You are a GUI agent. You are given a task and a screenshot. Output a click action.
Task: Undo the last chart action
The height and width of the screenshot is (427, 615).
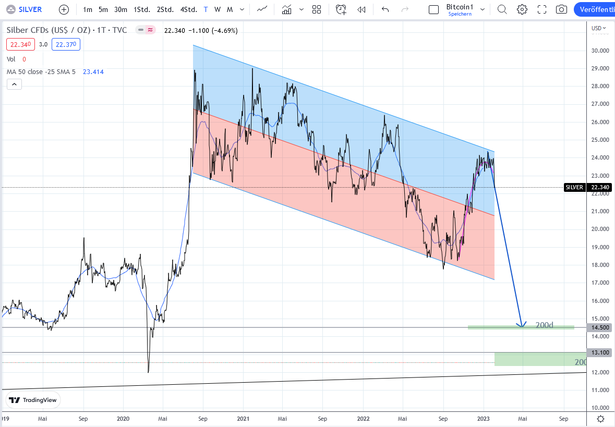385,9
